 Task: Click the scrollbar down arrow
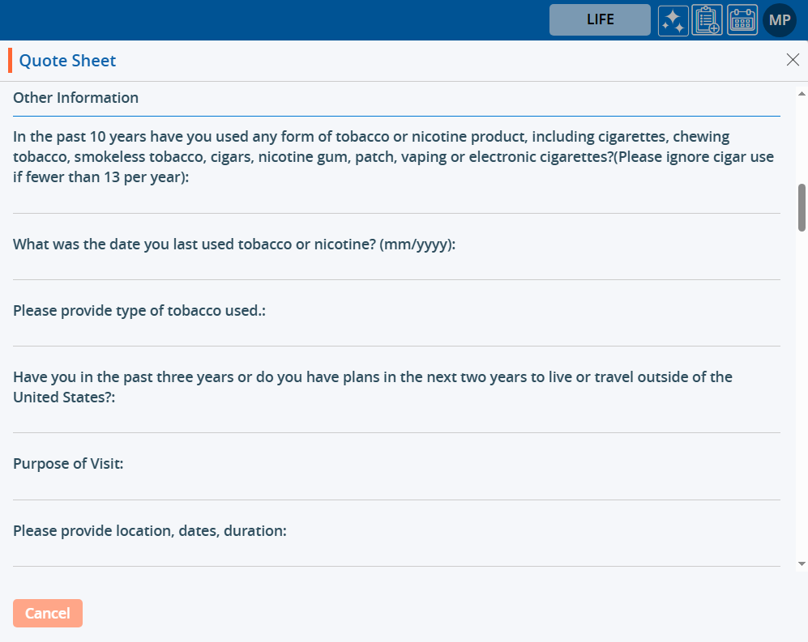(802, 563)
